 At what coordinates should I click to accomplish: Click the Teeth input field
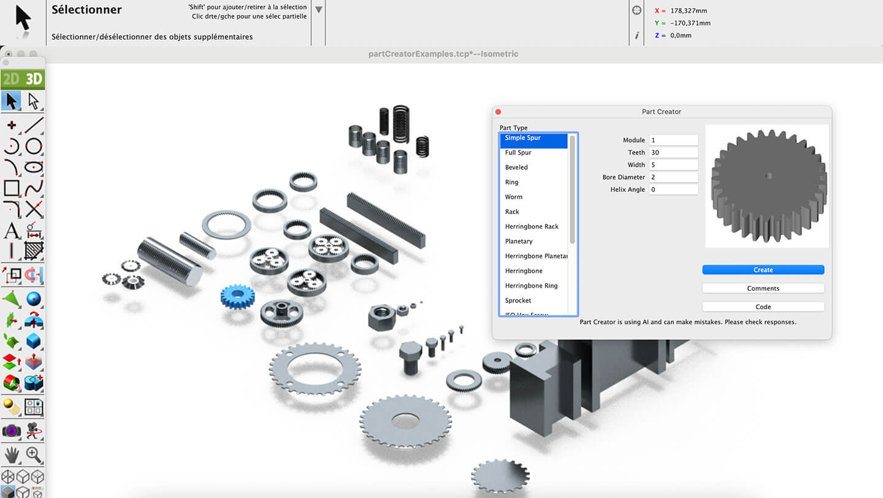click(673, 153)
